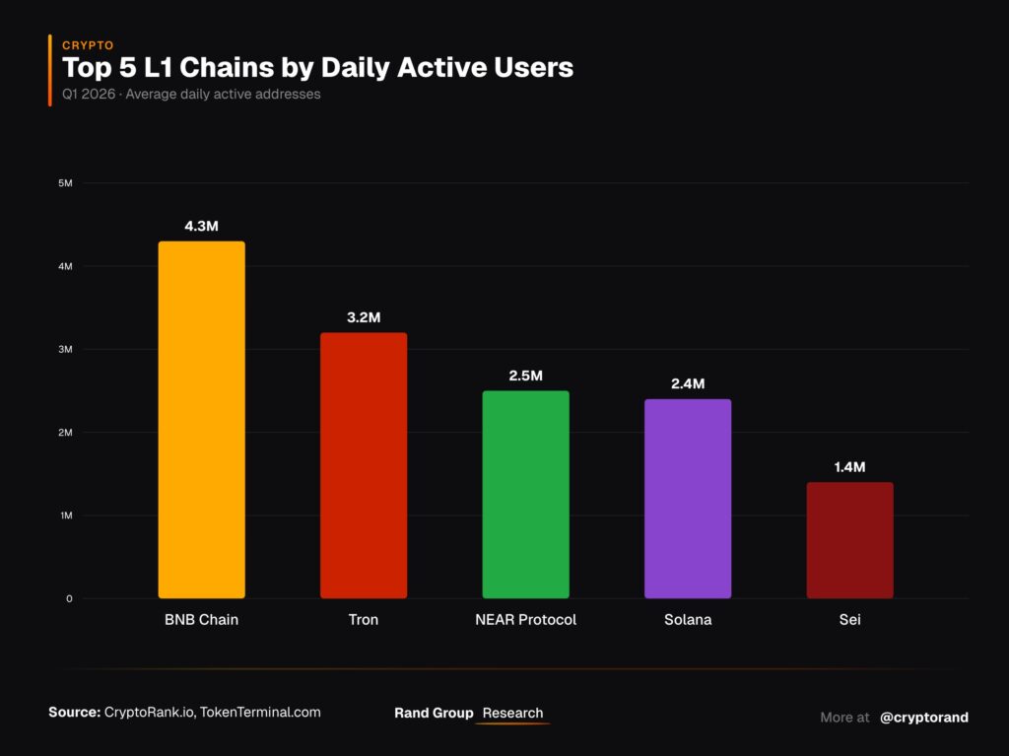The height and width of the screenshot is (756, 1009).
Task: Click the NEAR Protocol axis label
Action: click(x=526, y=619)
